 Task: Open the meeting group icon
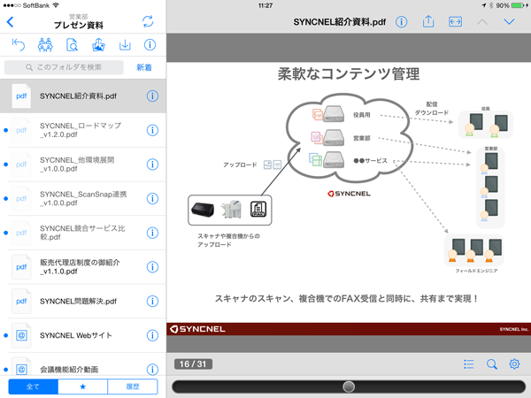click(x=45, y=45)
